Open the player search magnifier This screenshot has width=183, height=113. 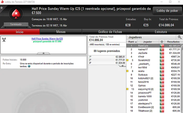(179, 37)
